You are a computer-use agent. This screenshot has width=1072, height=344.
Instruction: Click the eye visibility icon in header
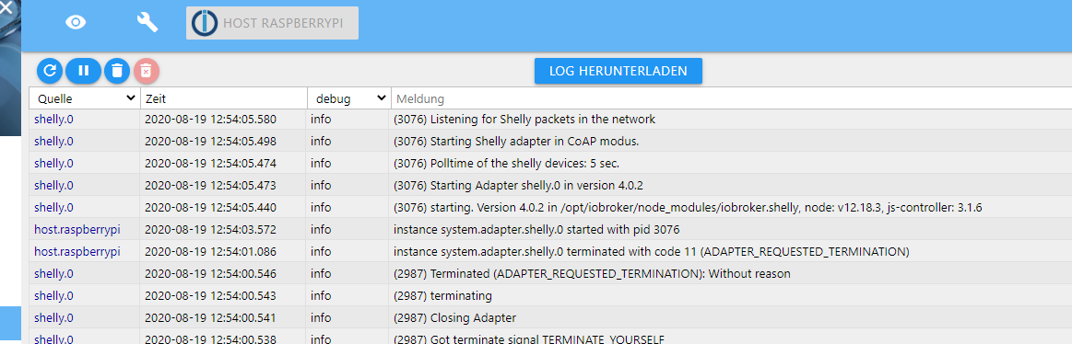pyautogui.click(x=76, y=23)
